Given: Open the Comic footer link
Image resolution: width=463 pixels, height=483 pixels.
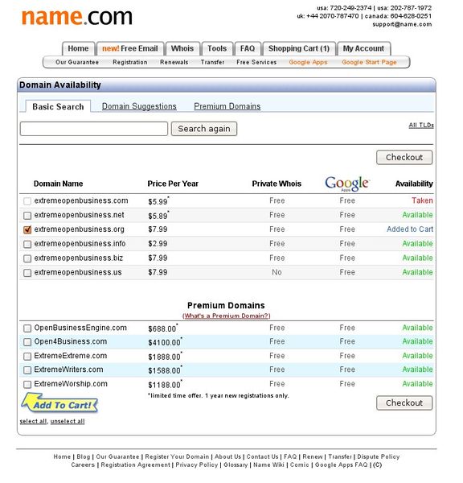Looking at the screenshot, I should [x=299, y=464].
